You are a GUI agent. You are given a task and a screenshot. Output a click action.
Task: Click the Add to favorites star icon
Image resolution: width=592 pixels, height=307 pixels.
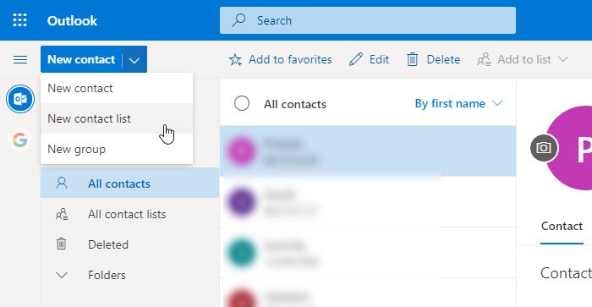click(235, 60)
